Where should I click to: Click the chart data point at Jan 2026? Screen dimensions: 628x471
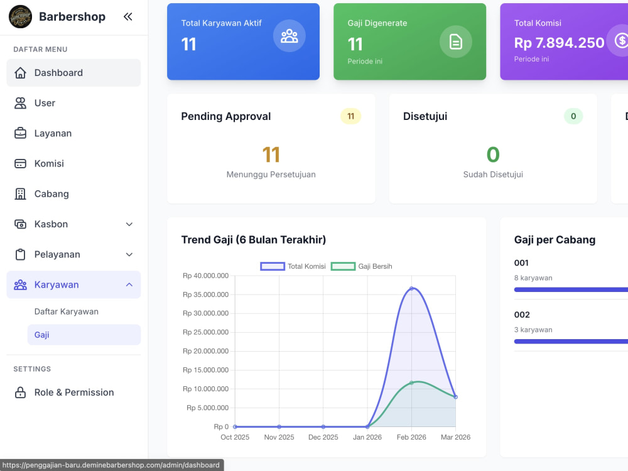coord(367,426)
